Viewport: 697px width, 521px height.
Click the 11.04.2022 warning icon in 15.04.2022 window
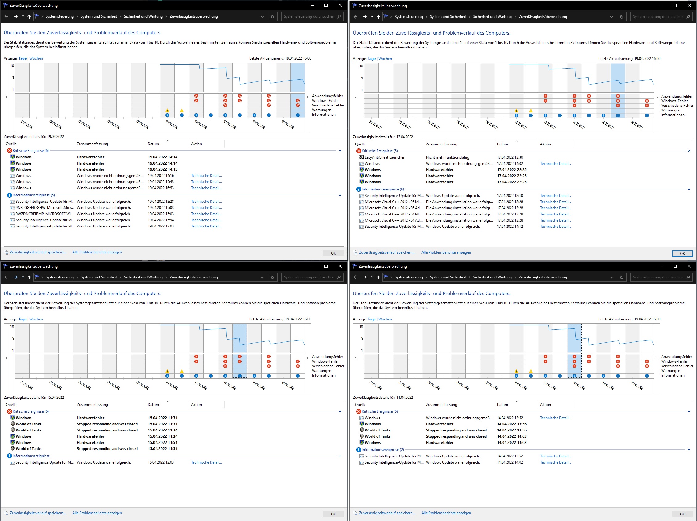[x=182, y=371]
